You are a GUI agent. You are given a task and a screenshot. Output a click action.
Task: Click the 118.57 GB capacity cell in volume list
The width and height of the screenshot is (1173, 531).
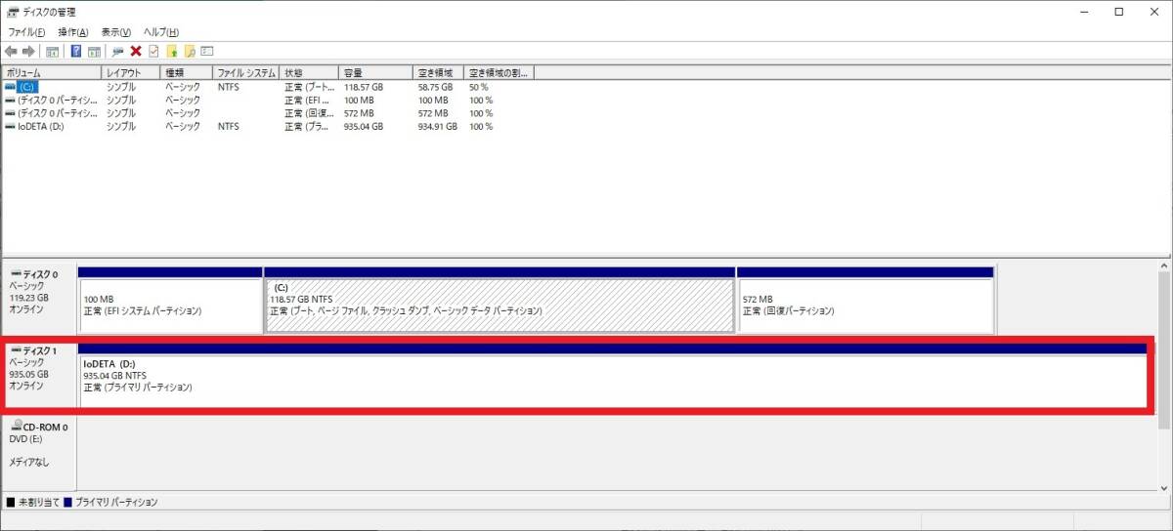[x=364, y=87]
